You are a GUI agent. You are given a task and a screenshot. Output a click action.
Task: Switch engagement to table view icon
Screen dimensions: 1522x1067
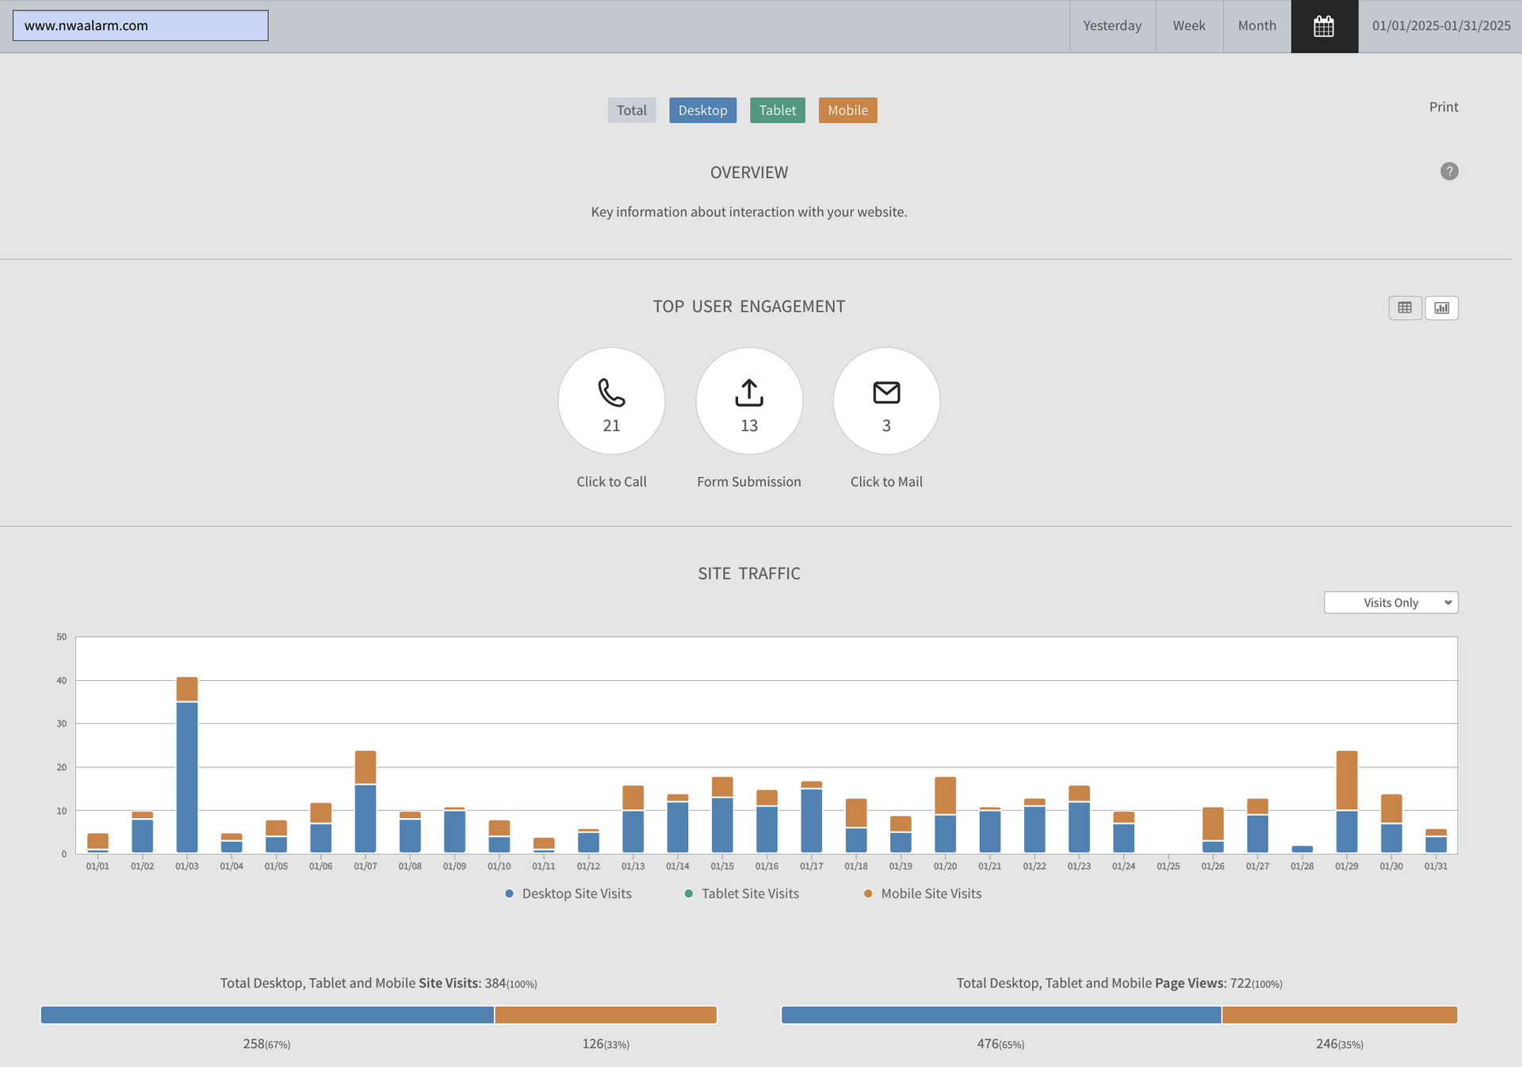pyautogui.click(x=1405, y=308)
